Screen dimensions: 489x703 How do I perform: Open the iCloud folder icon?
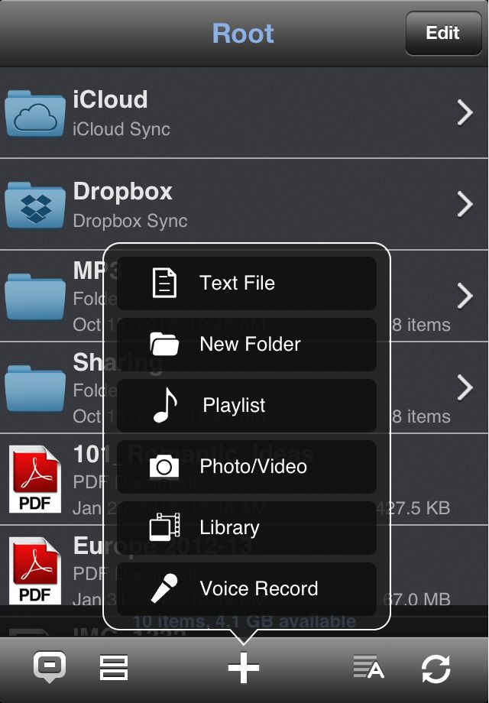tap(35, 113)
